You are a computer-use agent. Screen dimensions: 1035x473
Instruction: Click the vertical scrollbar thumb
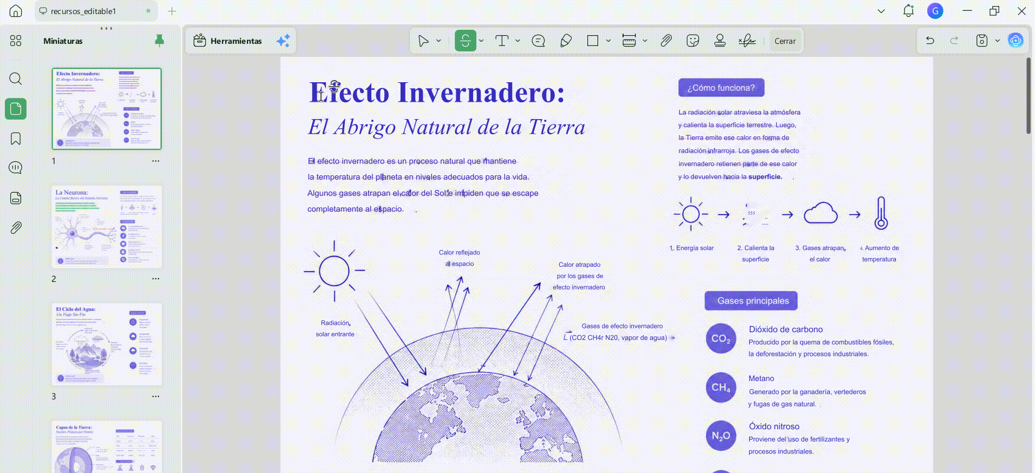click(x=1029, y=96)
